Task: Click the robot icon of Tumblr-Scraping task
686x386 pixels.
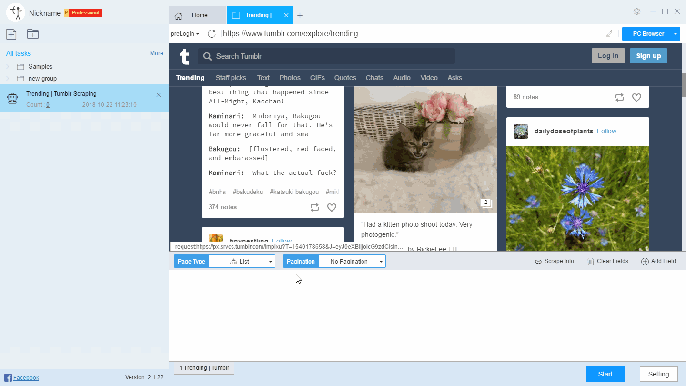Action: pyautogui.click(x=12, y=98)
